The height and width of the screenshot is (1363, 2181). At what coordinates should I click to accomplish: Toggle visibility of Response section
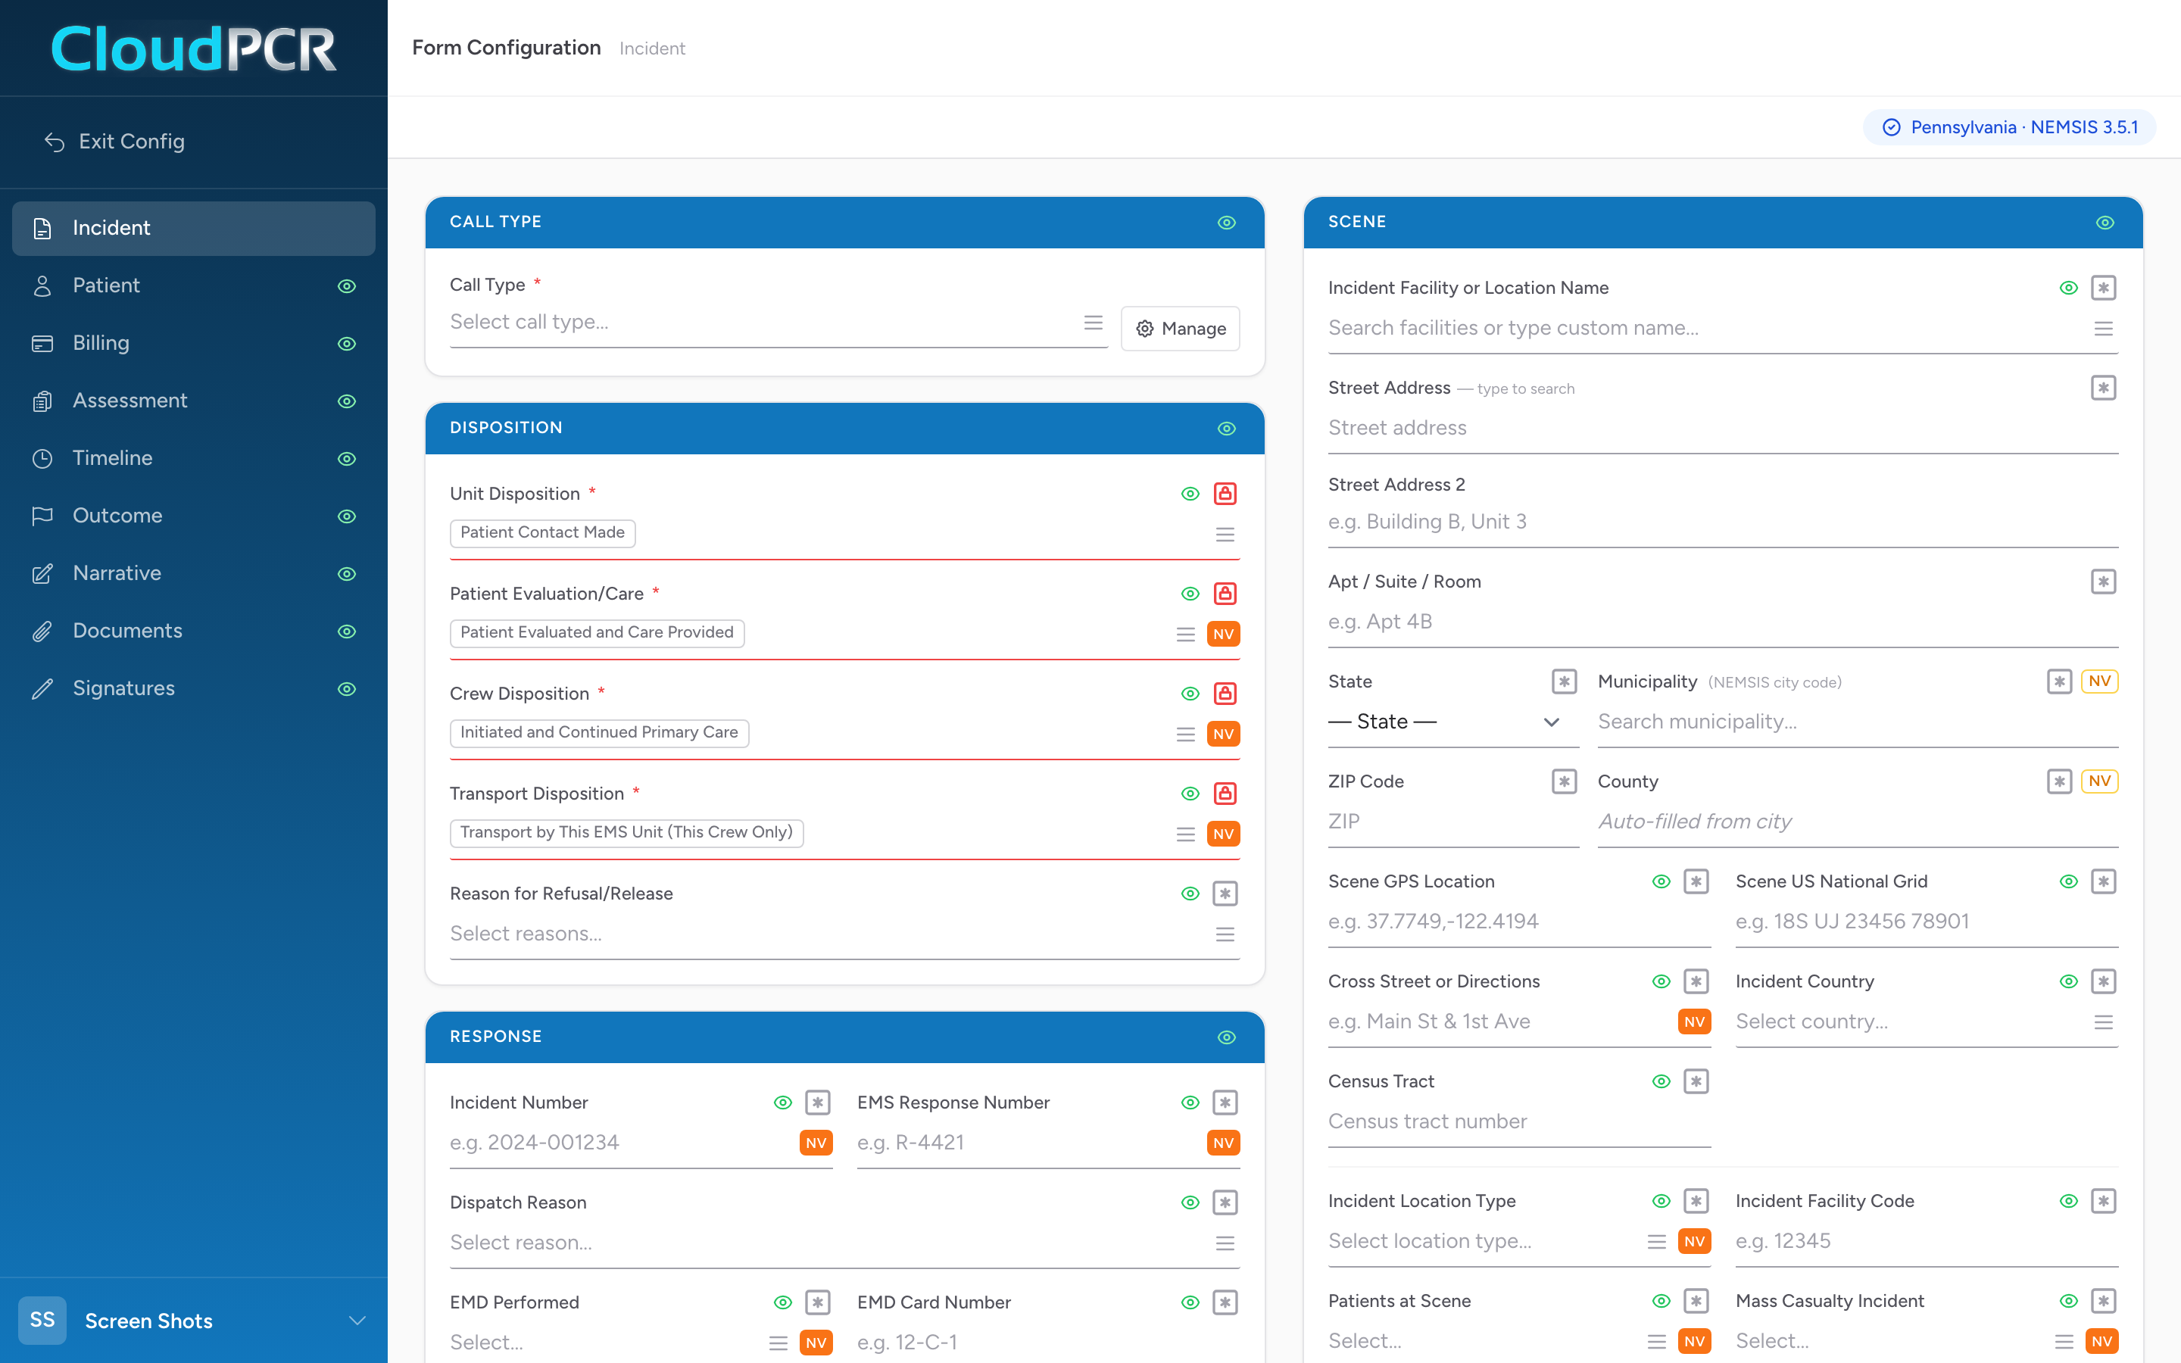(x=1227, y=1037)
